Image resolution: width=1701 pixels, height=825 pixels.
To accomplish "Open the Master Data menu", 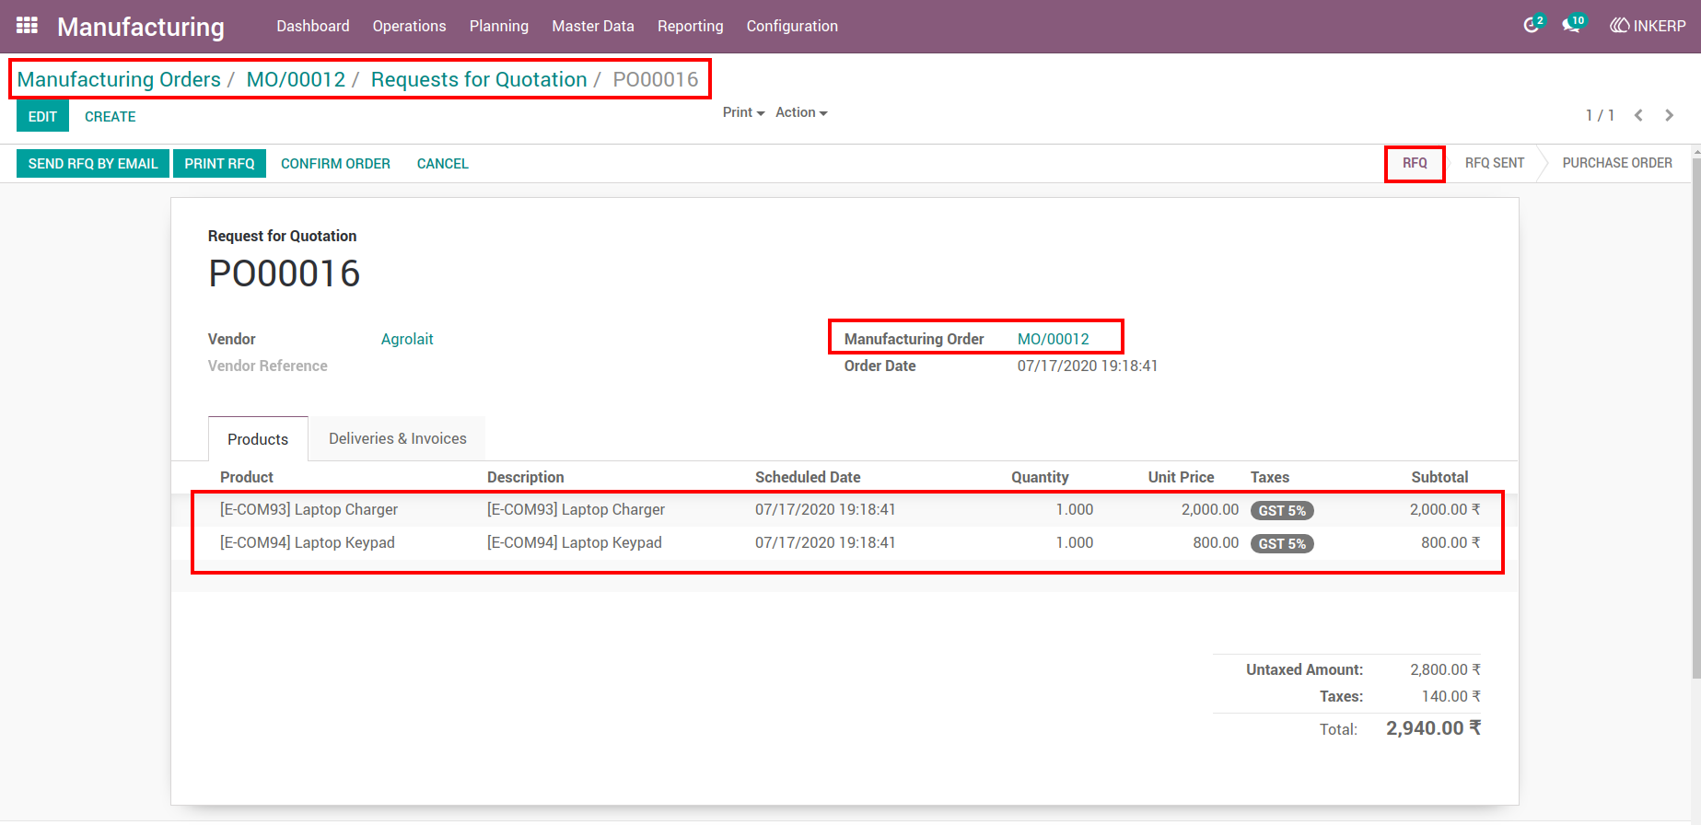I will coord(593,26).
